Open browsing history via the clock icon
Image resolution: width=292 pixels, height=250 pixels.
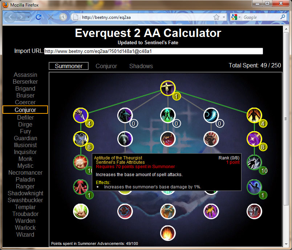pyautogui.click(x=63, y=17)
